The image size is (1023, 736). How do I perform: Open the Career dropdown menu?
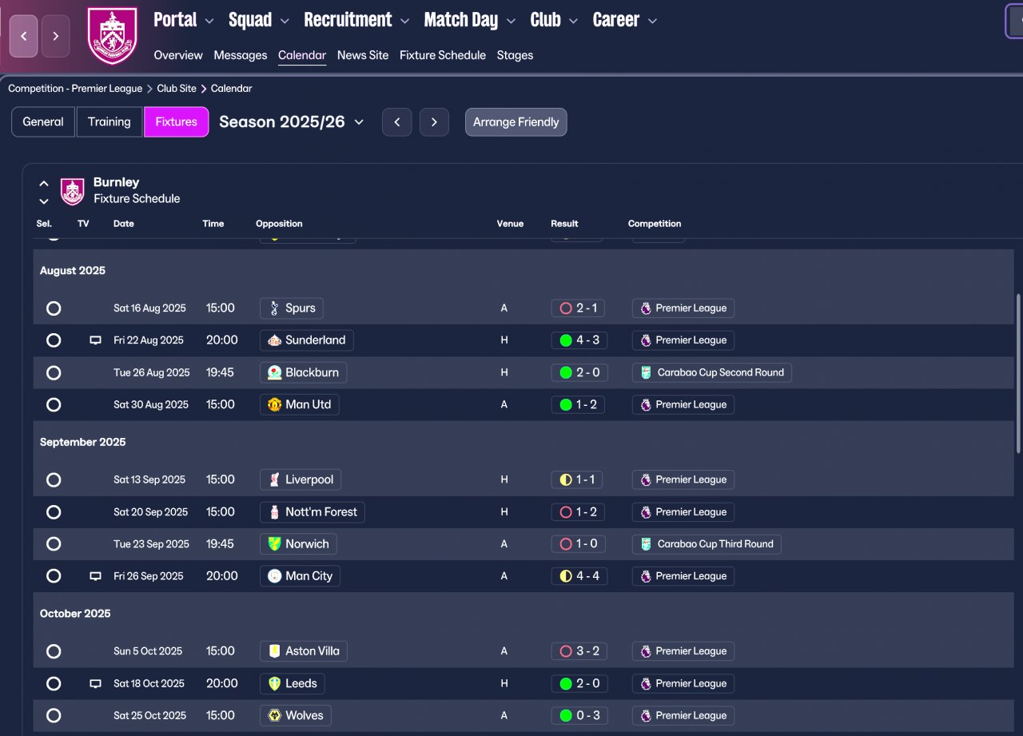[625, 20]
